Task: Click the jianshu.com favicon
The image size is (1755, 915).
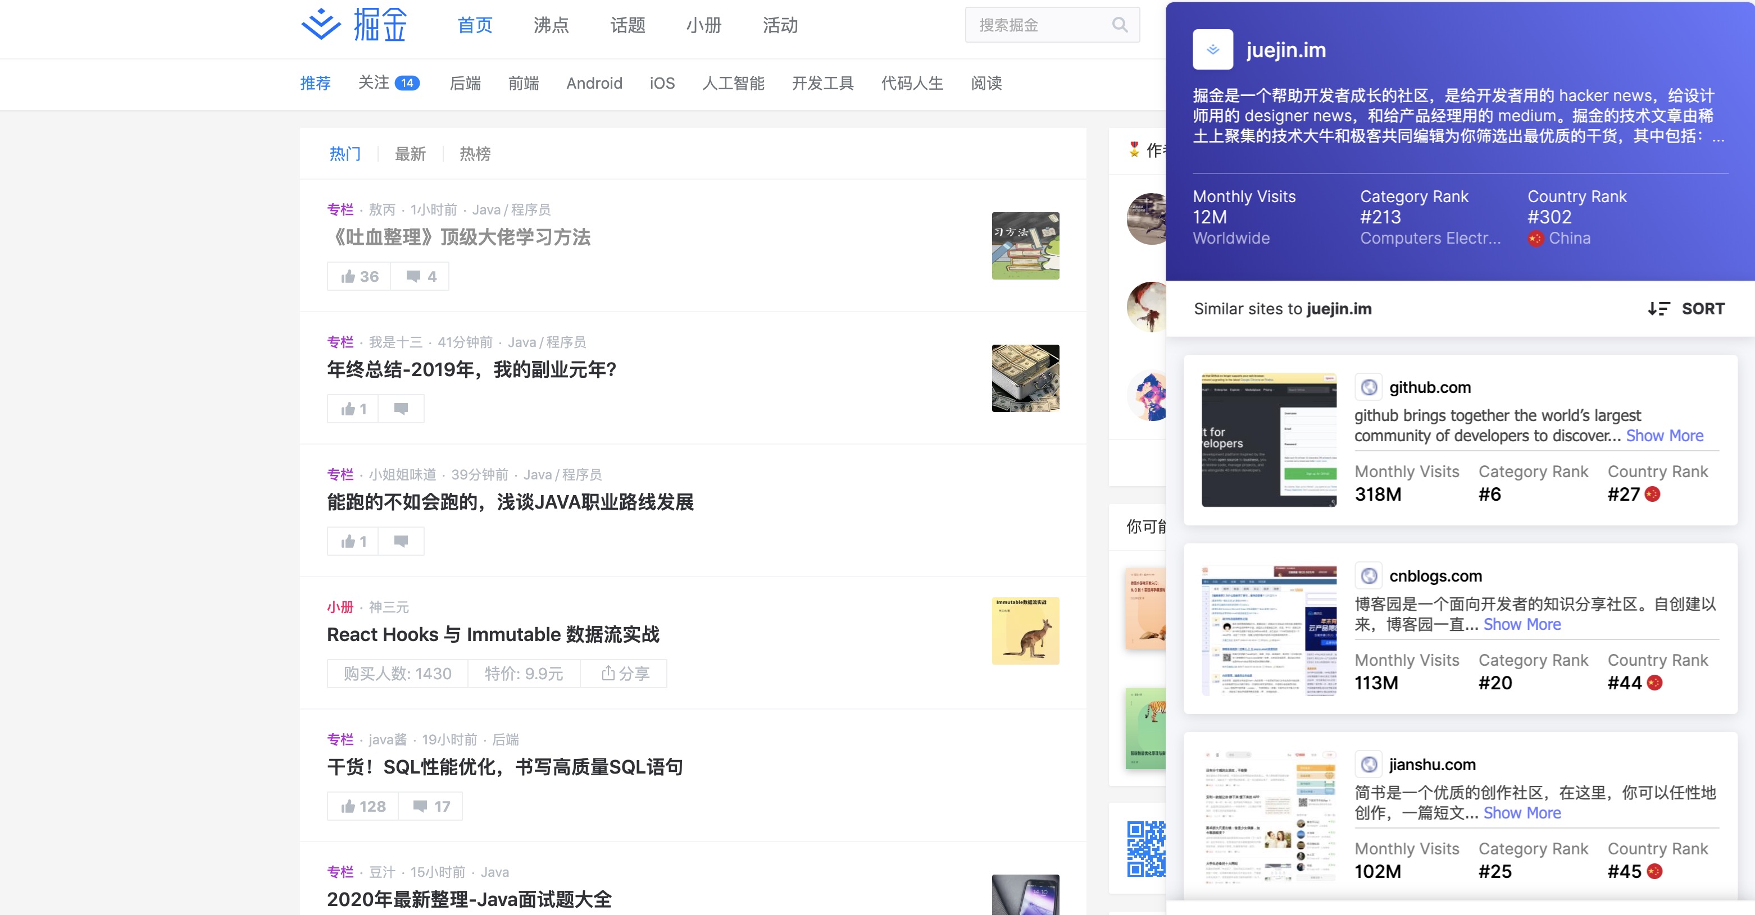Action: [x=1370, y=765]
